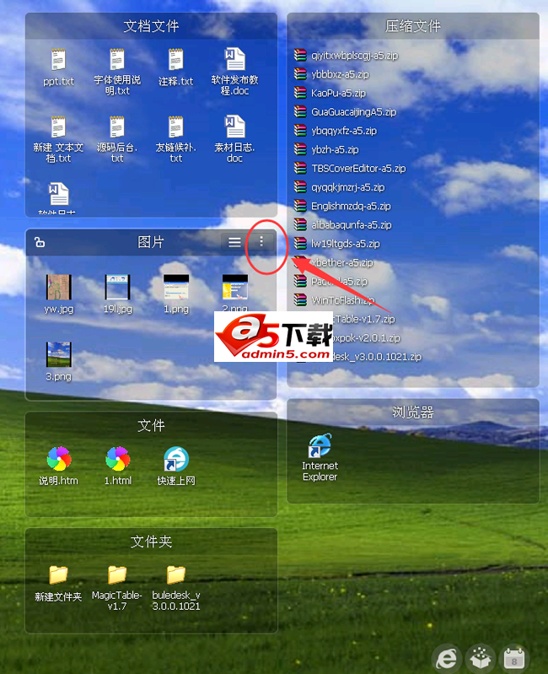The width and height of the screenshot is (548, 674).
Task: Launch Internet Explorer shortcut
Action: (320, 445)
